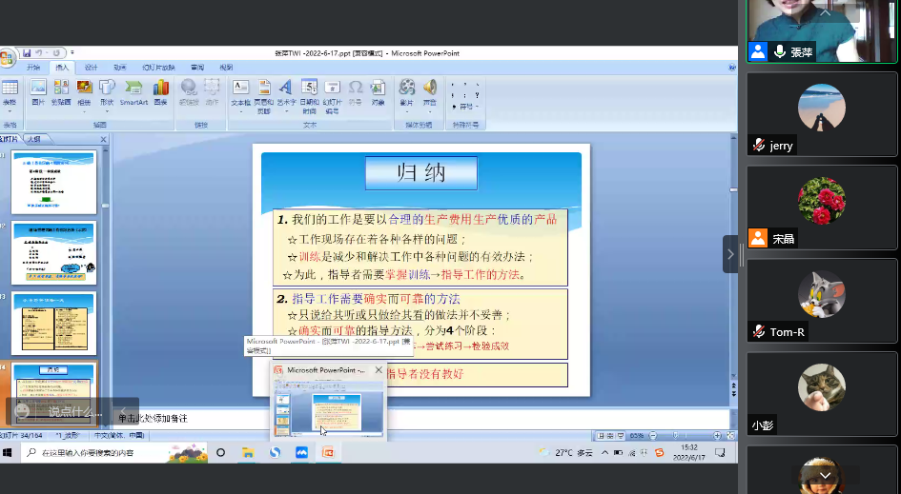Close the PowerPoint taskbar preview popup
The width and height of the screenshot is (901, 494).
point(379,369)
